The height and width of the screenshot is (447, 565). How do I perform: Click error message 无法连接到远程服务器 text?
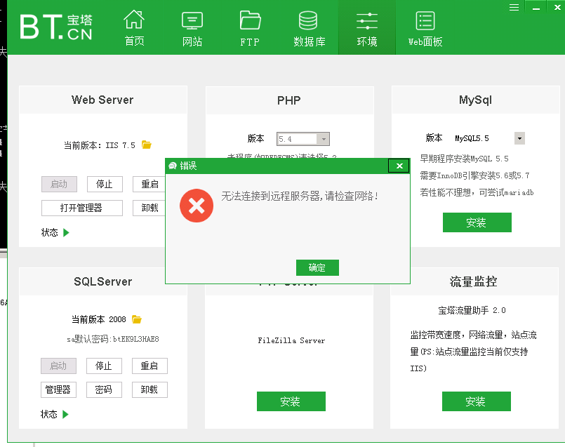click(x=299, y=196)
